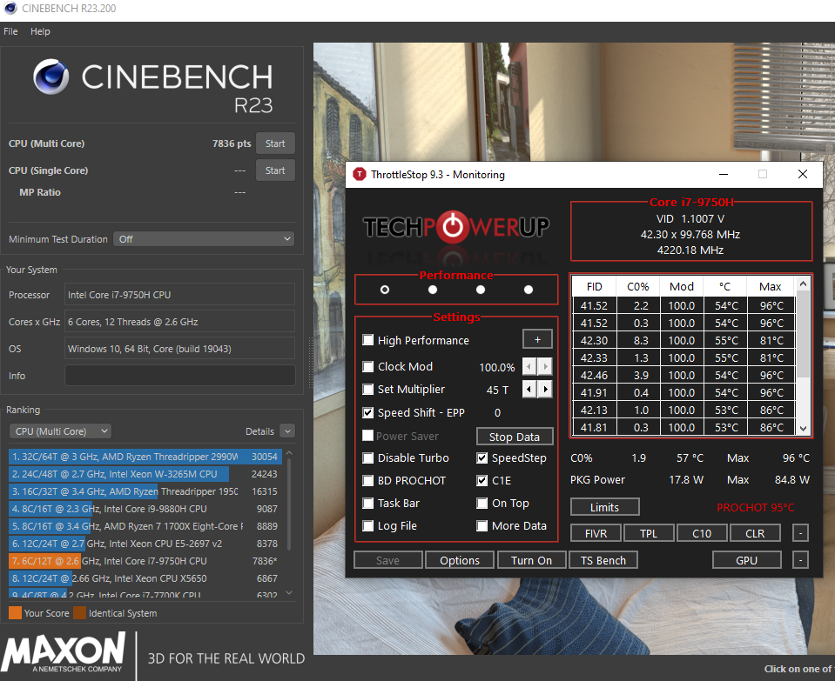Select highlighted ranking row Intel Core i7-9750H

(145, 561)
